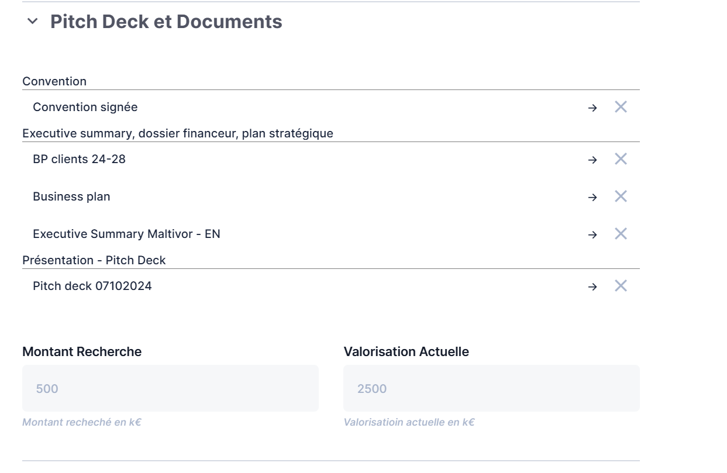The width and height of the screenshot is (727, 473).
Task: Click the Business plan file label
Action: [71, 196]
